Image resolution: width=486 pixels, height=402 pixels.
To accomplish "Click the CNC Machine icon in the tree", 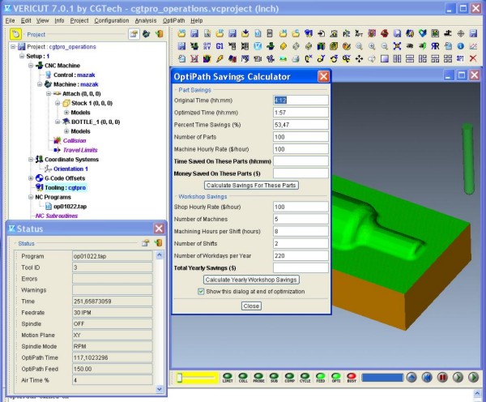I will (x=39, y=66).
